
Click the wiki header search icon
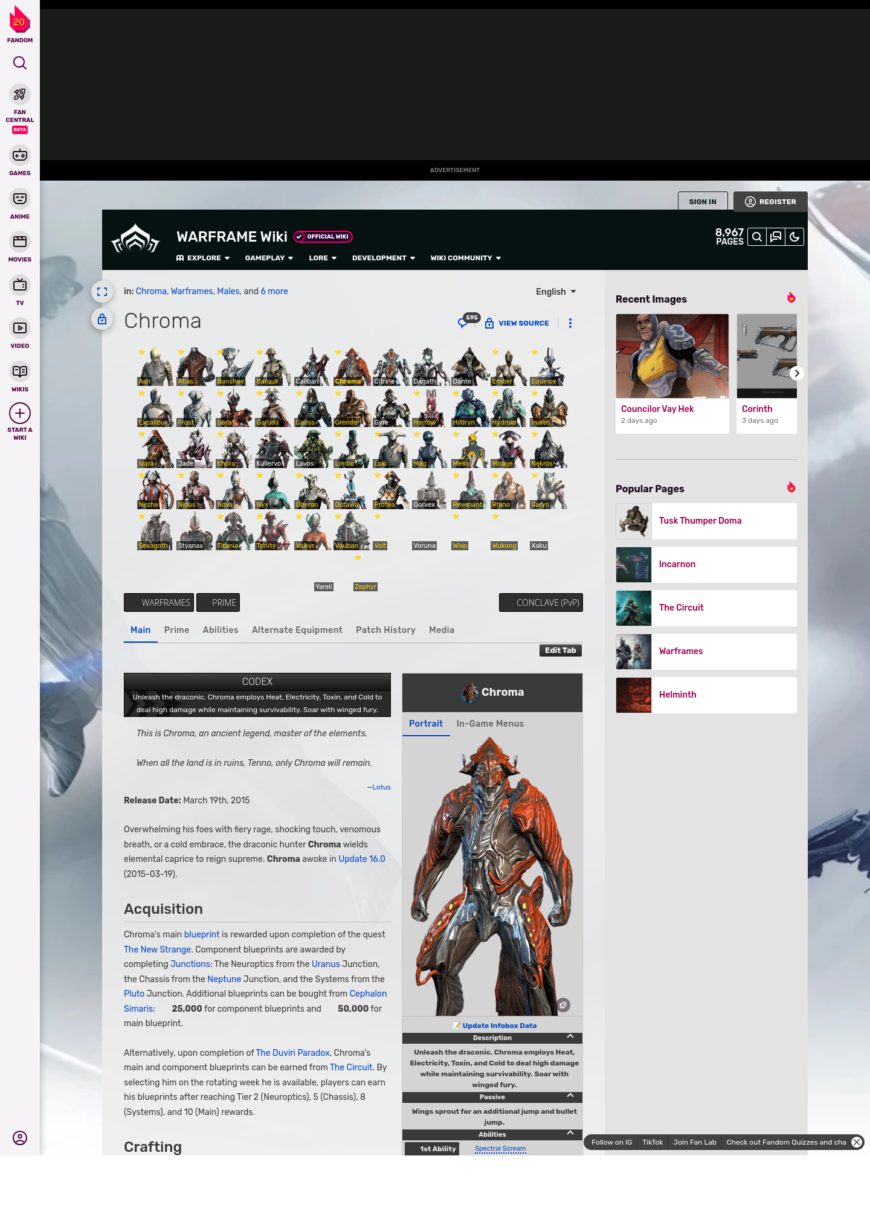757,237
